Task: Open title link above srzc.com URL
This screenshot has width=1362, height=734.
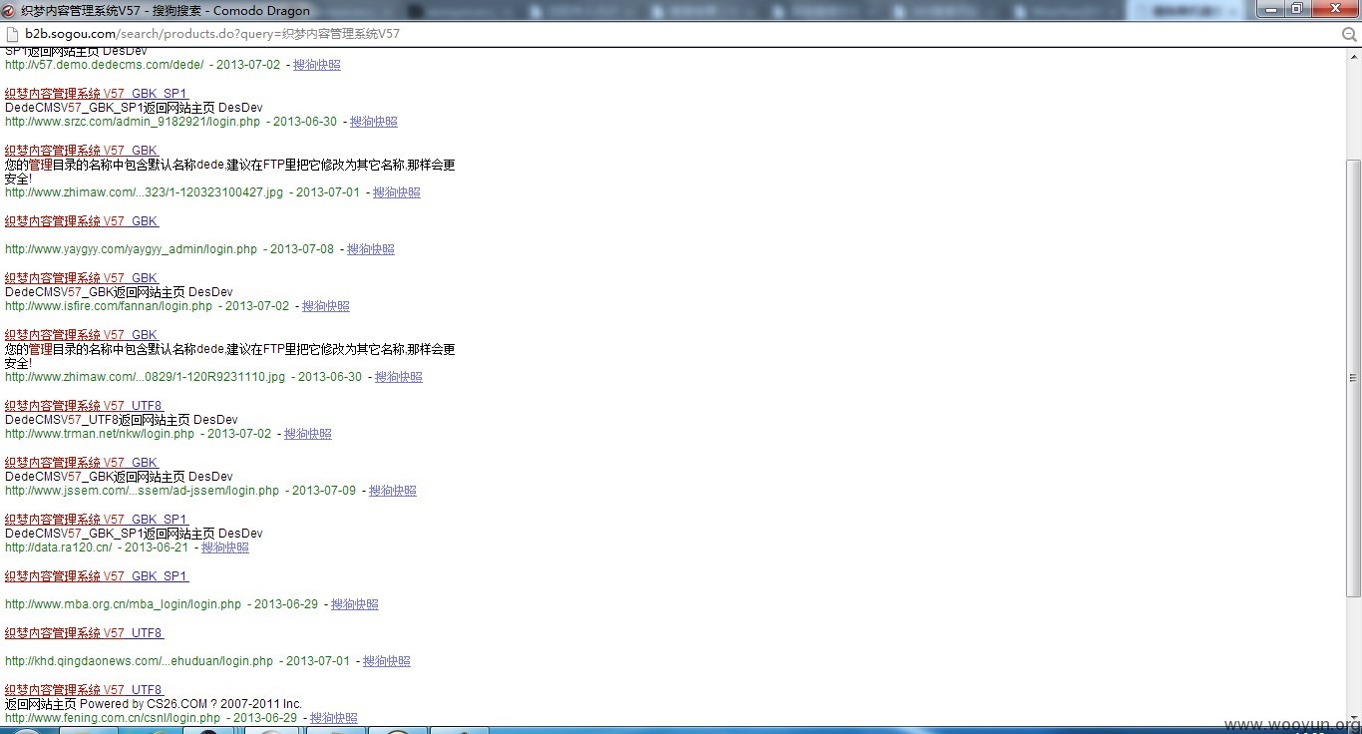Action: 96,94
